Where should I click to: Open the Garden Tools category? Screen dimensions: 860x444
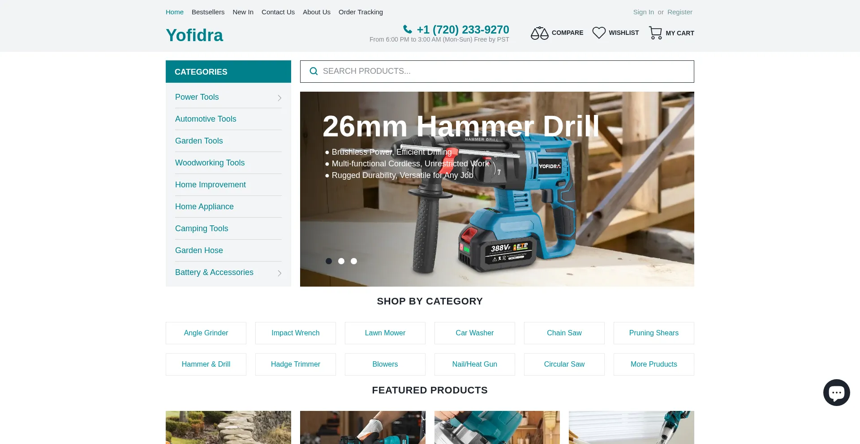click(x=199, y=141)
